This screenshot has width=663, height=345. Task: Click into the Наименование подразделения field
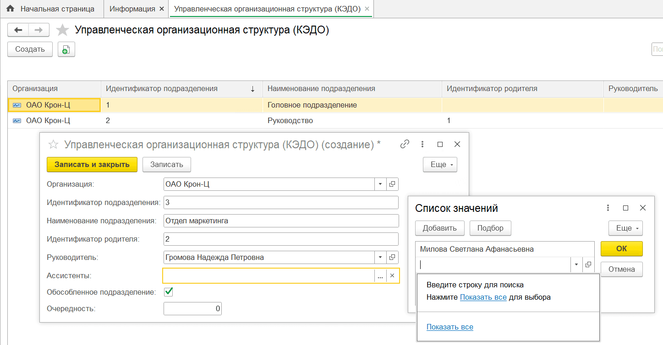pyautogui.click(x=281, y=221)
